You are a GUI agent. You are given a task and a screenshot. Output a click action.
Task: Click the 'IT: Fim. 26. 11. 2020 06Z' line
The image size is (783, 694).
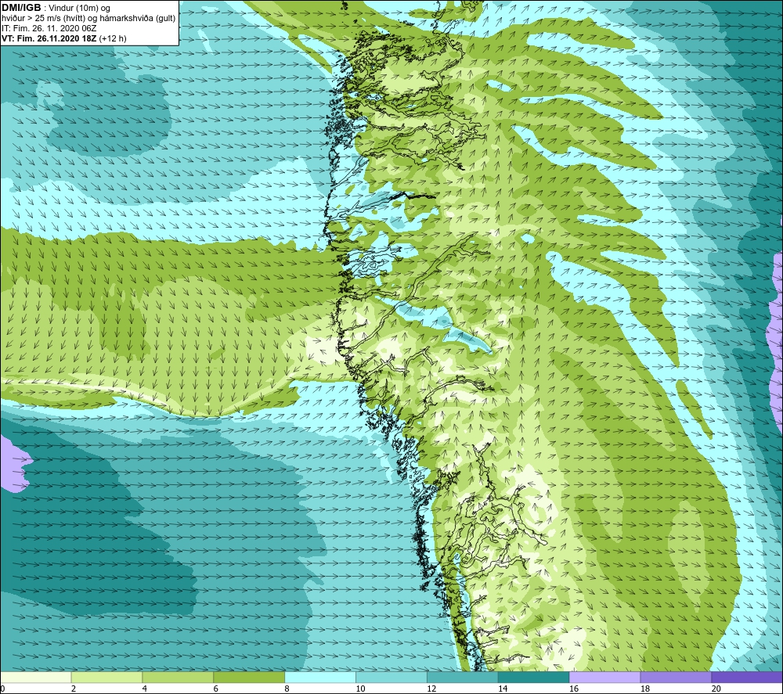pos(49,28)
